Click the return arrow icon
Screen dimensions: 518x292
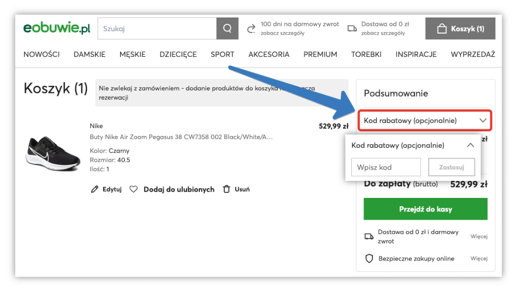tap(251, 28)
